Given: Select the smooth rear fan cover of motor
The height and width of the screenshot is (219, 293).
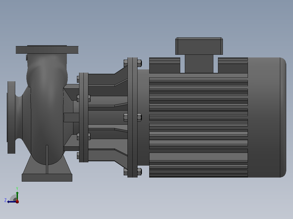Looking at the screenshot, I should [267, 117].
